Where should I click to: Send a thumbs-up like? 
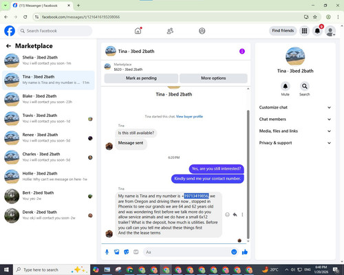[245, 252]
